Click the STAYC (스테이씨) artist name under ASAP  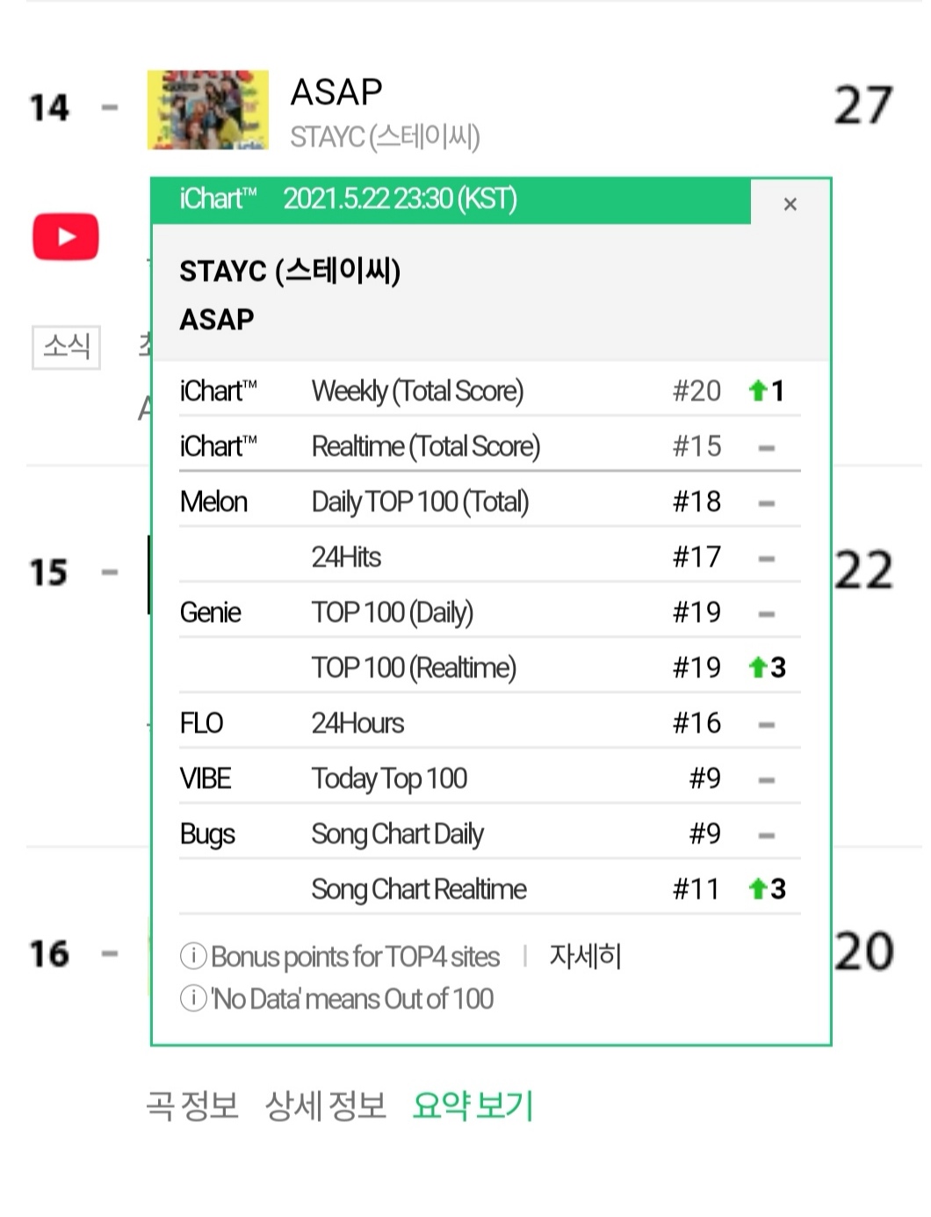385,137
